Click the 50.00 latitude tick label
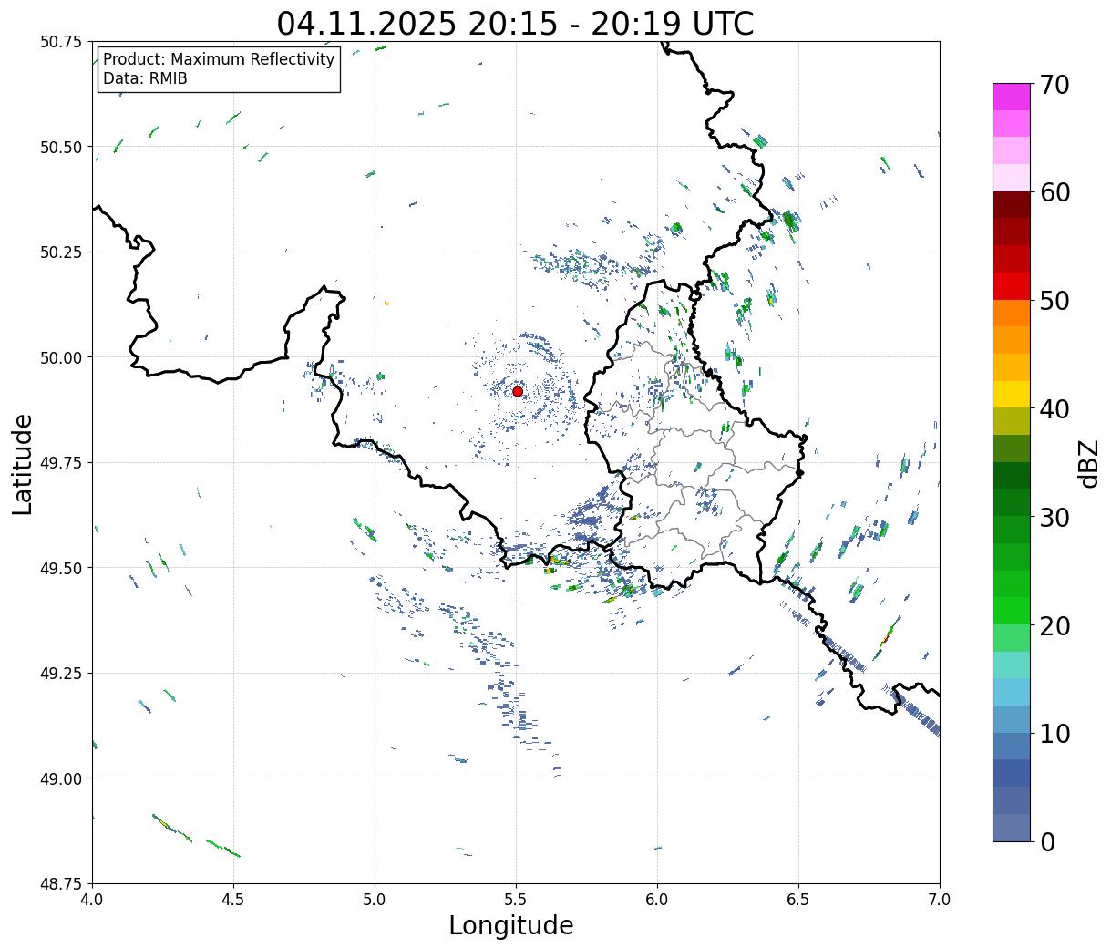This screenshot has height=948, width=1111. [x=61, y=357]
